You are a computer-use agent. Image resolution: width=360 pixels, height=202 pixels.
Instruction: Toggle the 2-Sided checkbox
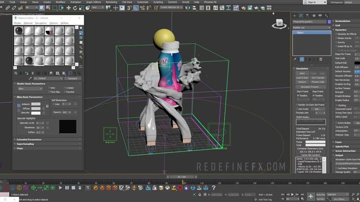point(65,88)
